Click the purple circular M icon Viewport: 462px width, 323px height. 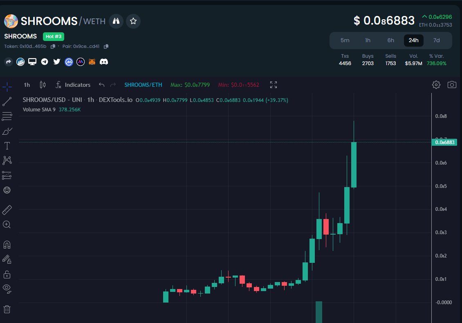click(81, 62)
